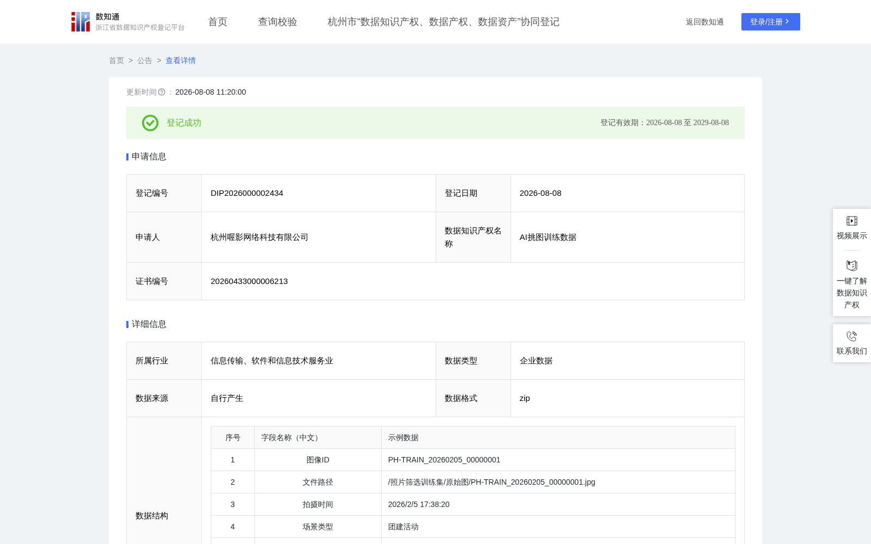Viewport: 871px width, 544px height.
Task: Click the 文件路径 field name
Action: (x=318, y=482)
